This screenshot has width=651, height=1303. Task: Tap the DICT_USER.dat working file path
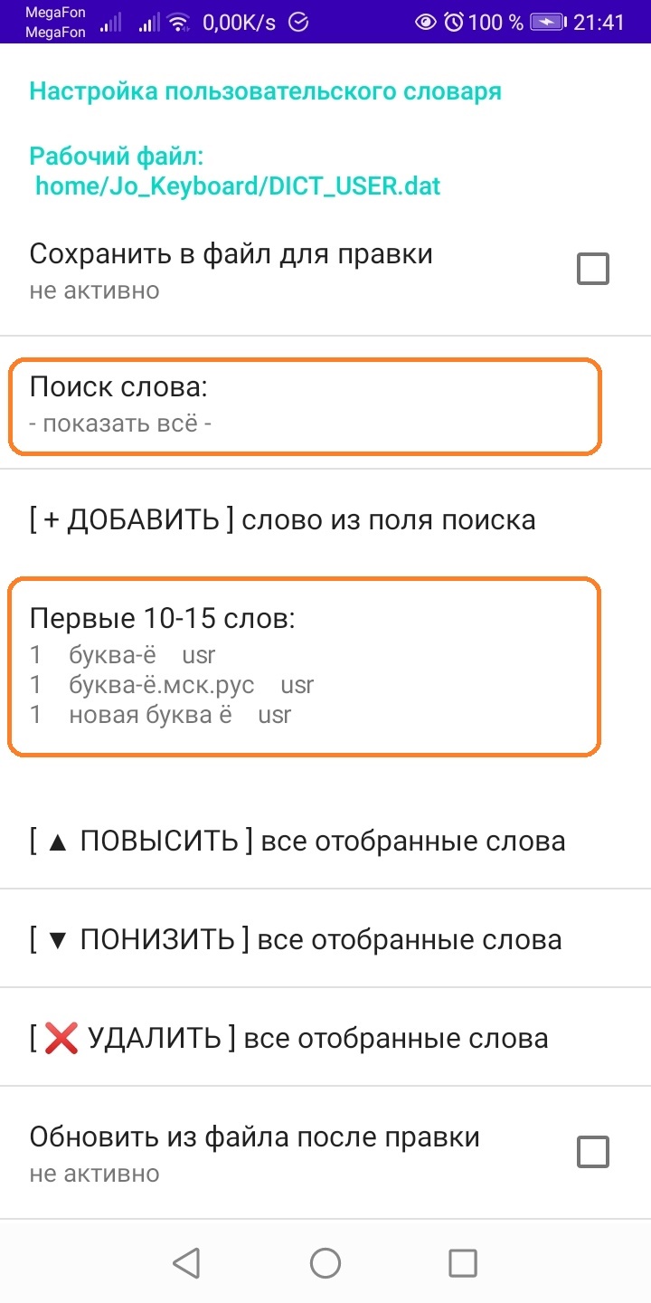coord(238,186)
